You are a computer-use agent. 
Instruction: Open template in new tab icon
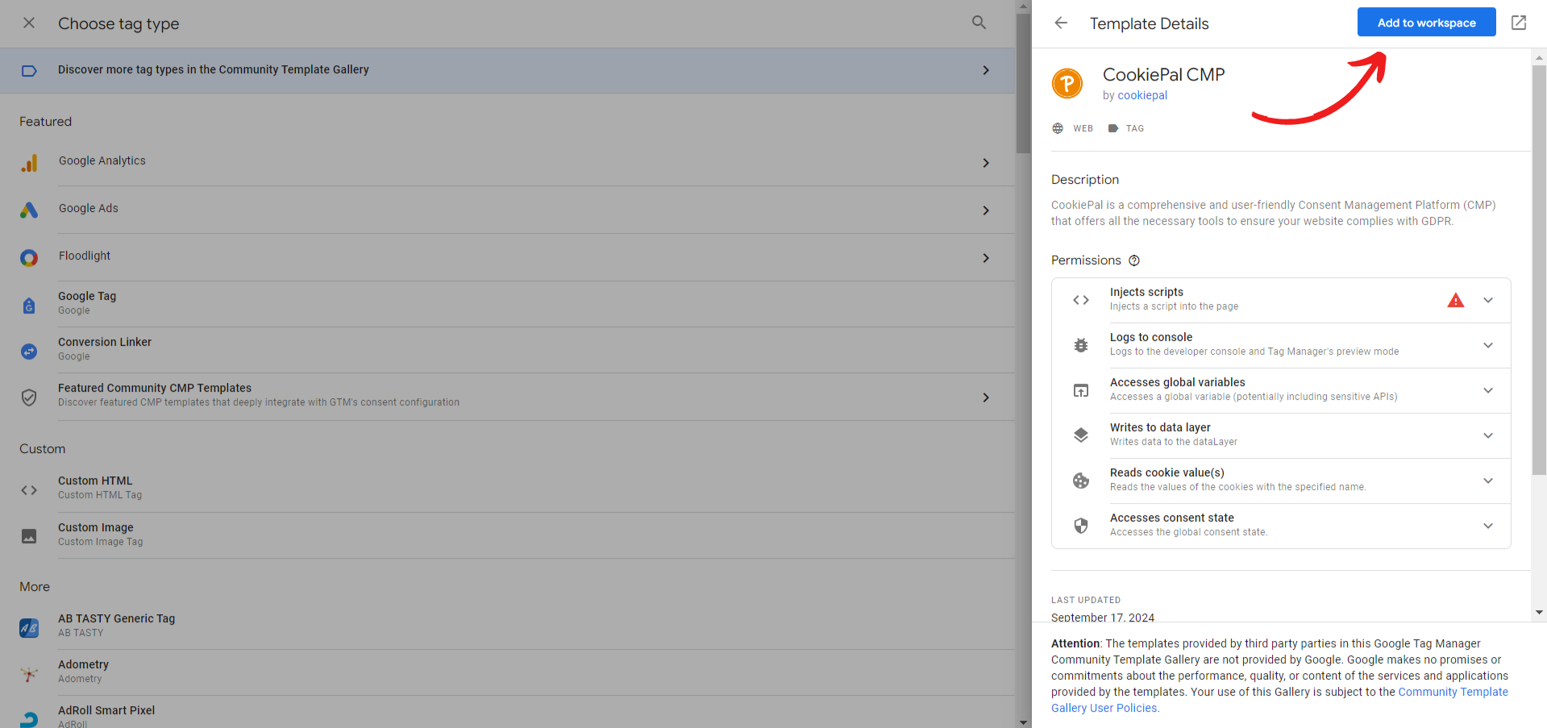click(1519, 23)
